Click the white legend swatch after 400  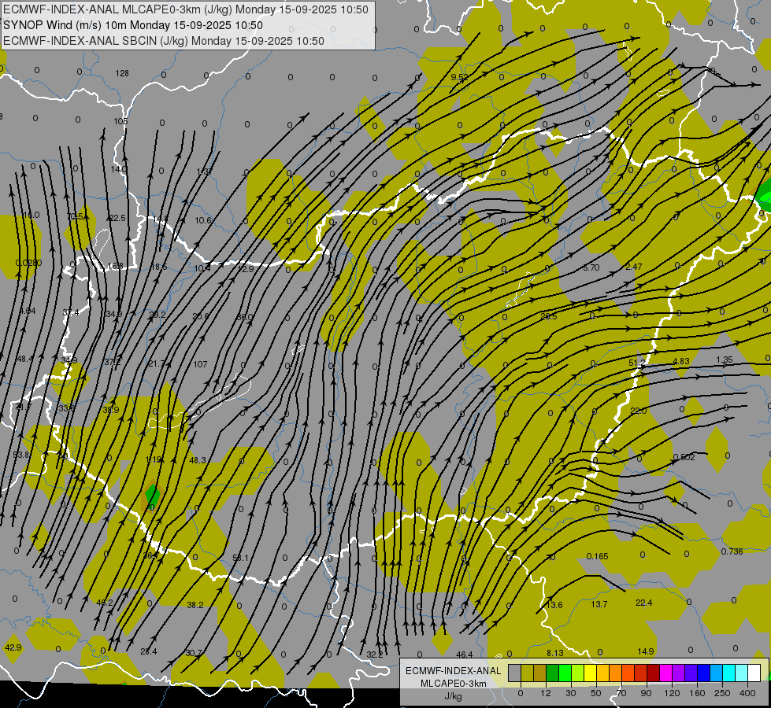(x=754, y=673)
